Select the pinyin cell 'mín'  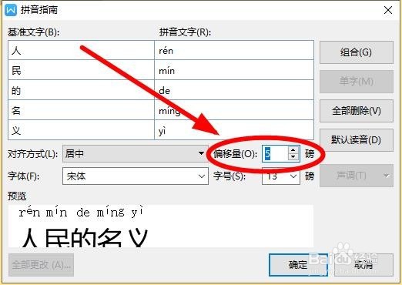234,70
